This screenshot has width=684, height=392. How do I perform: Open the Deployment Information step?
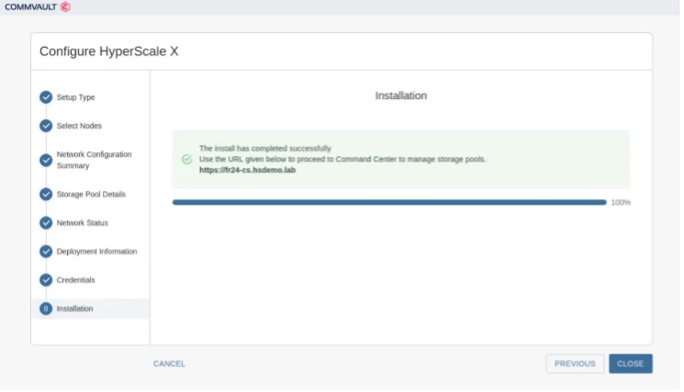pos(96,252)
